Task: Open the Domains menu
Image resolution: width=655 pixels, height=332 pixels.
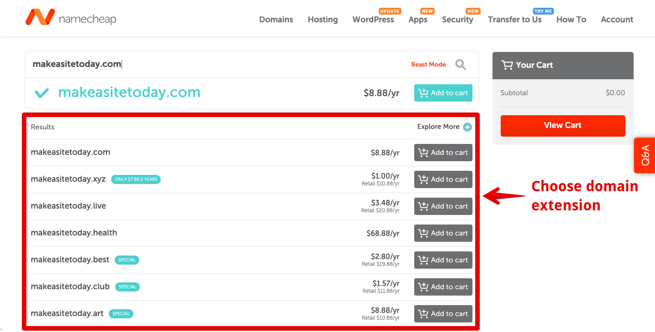Action: pyautogui.click(x=276, y=20)
